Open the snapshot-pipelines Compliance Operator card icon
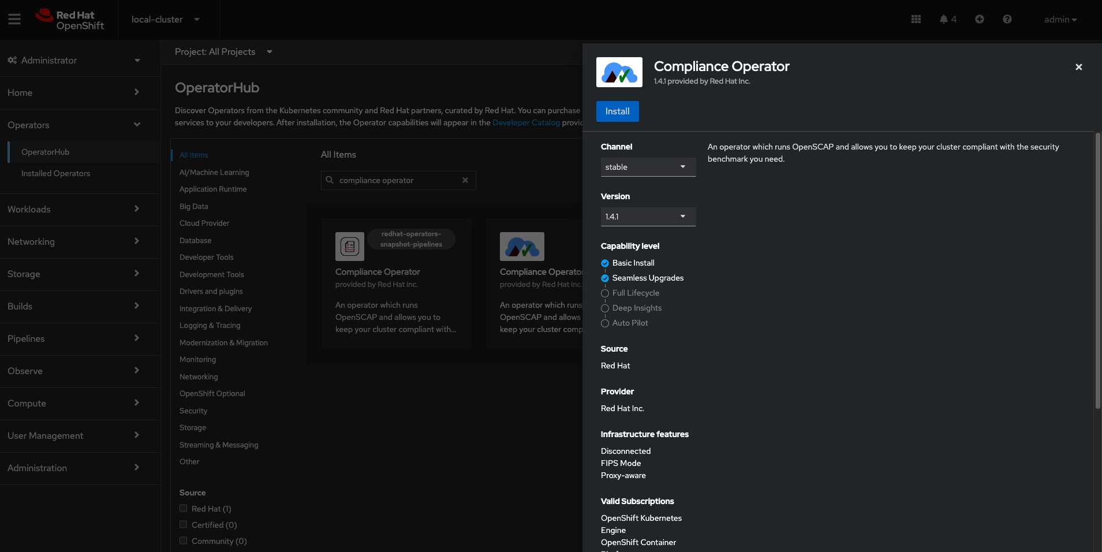 350,247
